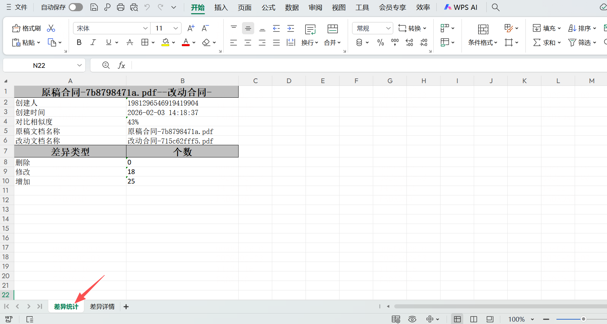Apply the red font color
607x324 pixels.
[186, 42]
